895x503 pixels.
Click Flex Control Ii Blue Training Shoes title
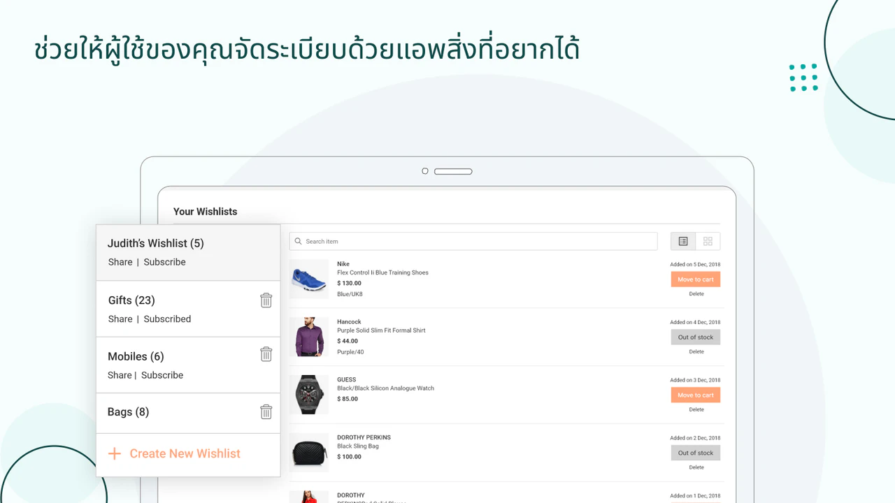382,272
